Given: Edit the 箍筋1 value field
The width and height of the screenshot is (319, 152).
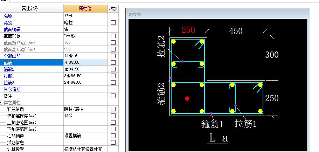Looking at the screenshot, I should [x=85, y=62].
